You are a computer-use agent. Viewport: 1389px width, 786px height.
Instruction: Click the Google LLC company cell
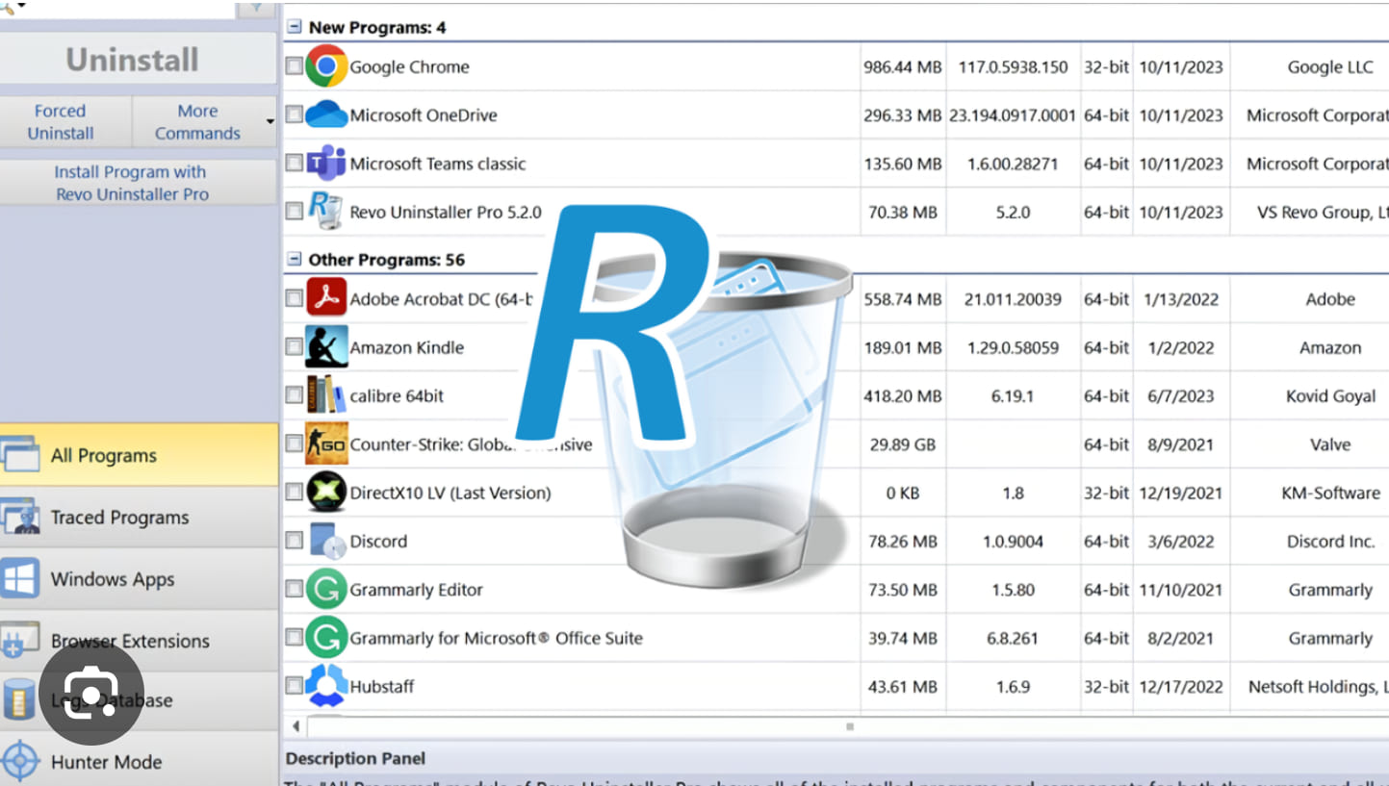pyautogui.click(x=1330, y=66)
